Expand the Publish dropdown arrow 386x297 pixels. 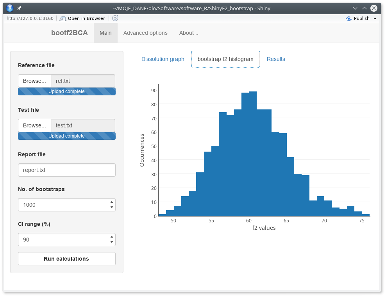pos(375,19)
